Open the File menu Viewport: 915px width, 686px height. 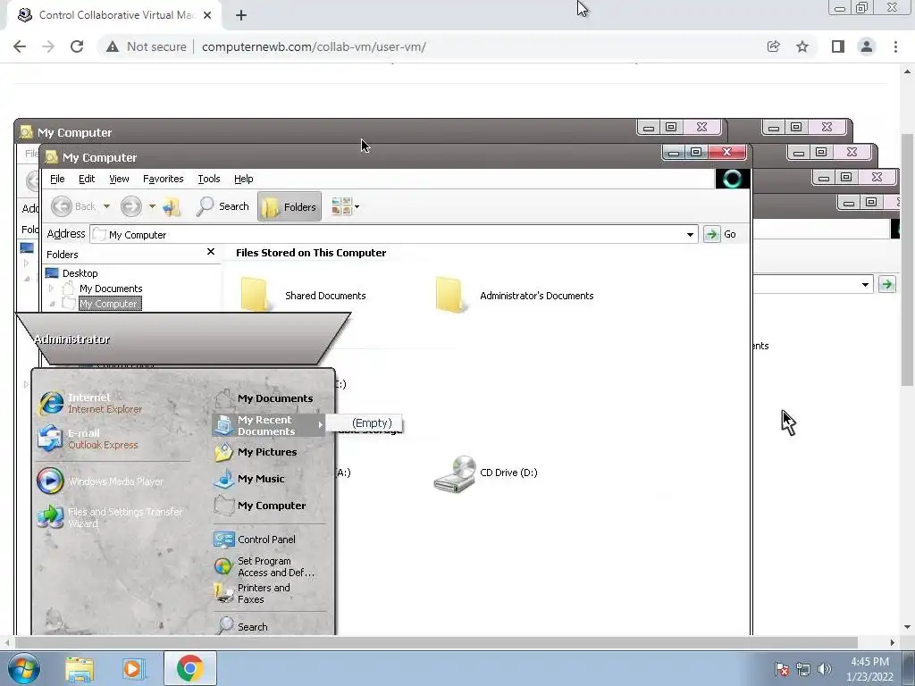57,179
